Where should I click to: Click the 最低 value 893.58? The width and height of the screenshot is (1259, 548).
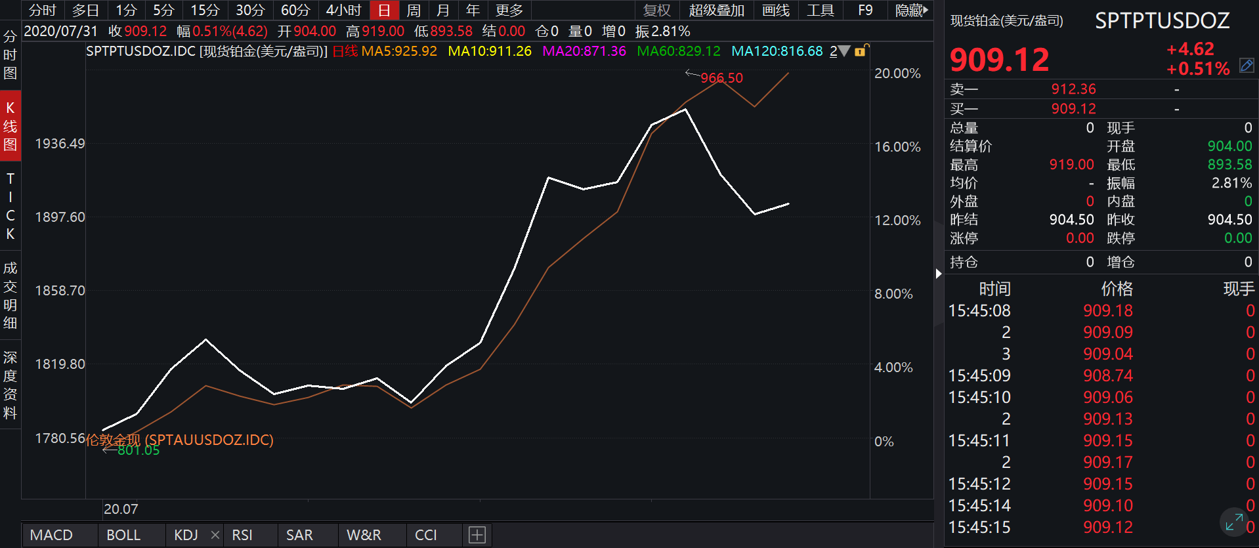point(1230,165)
